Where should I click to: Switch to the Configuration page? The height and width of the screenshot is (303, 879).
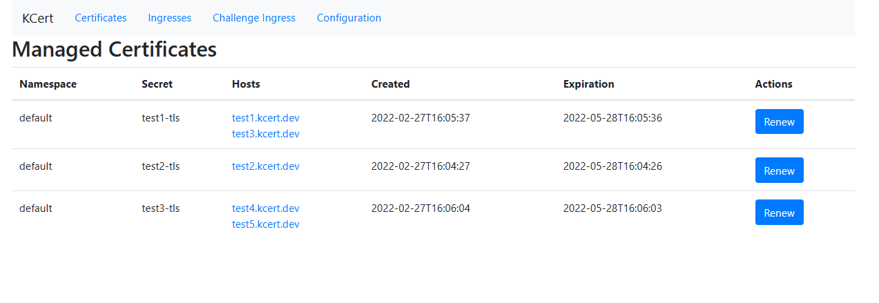[349, 18]
